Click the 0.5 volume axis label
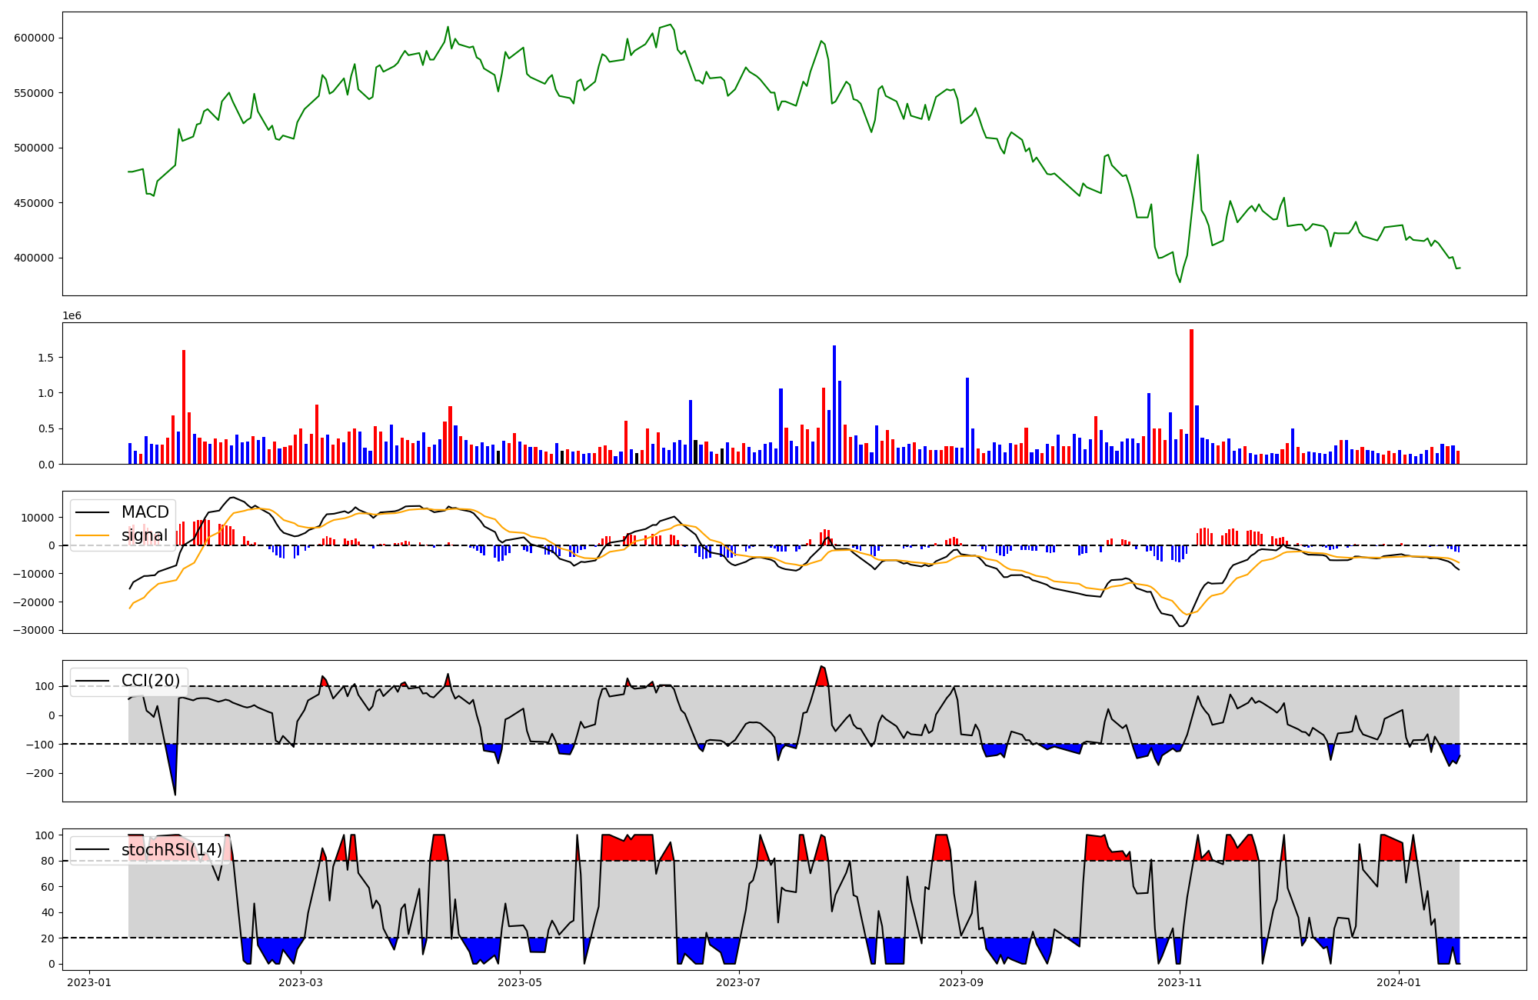The height and width of the screenshot is (1000, 1538). [x=45, y=428]
